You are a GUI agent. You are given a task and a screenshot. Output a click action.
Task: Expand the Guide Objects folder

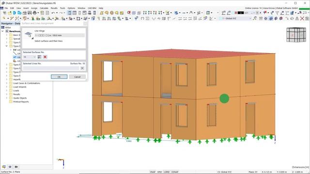6,98
